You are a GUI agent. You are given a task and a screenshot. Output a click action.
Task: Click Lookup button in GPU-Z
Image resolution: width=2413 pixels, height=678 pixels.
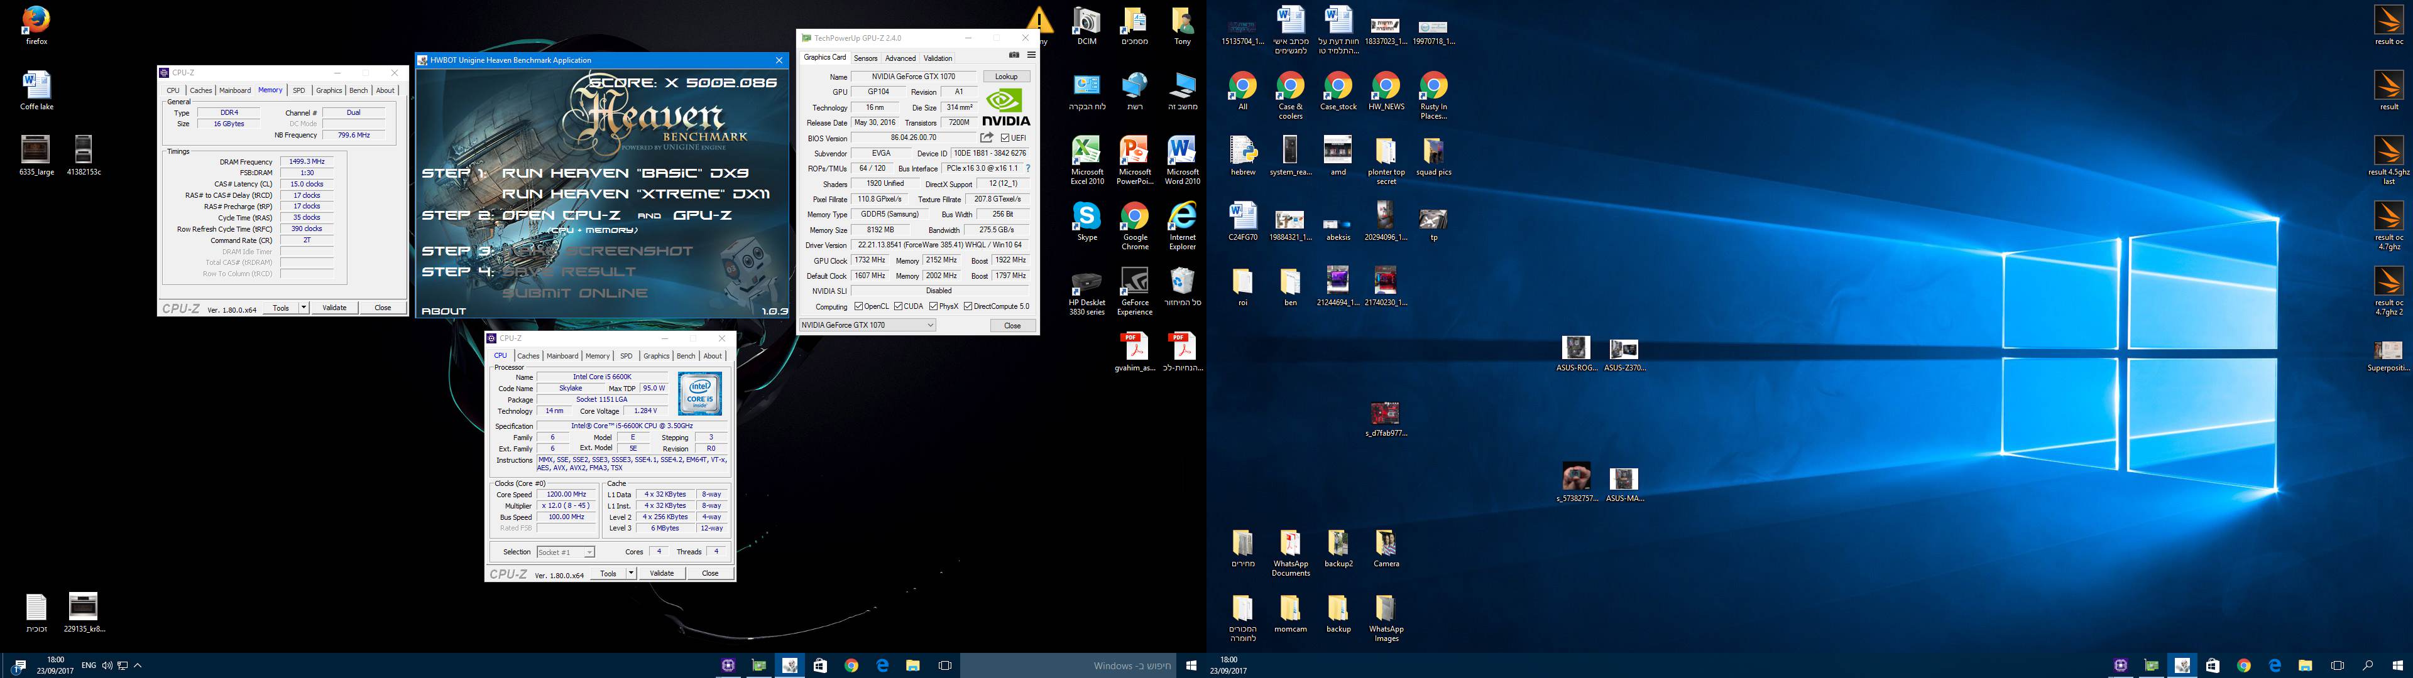(x=1006, y=77)
